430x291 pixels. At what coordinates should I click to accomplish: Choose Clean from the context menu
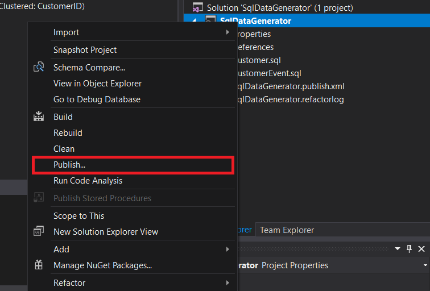[x=133, y=149]
